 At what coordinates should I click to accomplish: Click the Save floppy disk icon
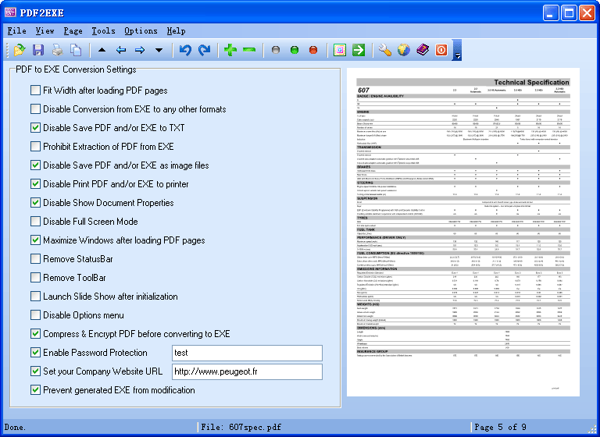tap(38, 50)
